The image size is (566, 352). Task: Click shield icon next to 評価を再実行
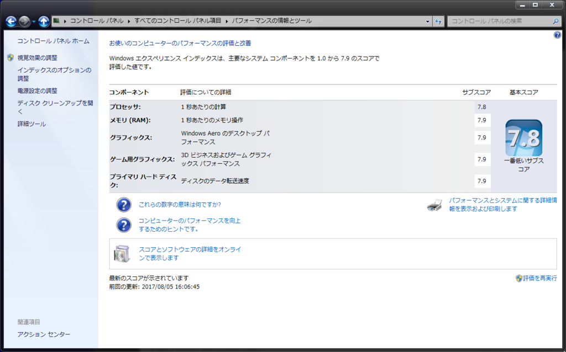(519, 278)
